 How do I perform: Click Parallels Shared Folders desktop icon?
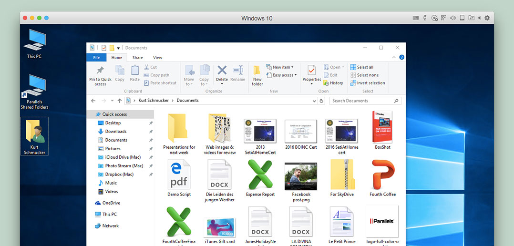click(x=34, y=92)
